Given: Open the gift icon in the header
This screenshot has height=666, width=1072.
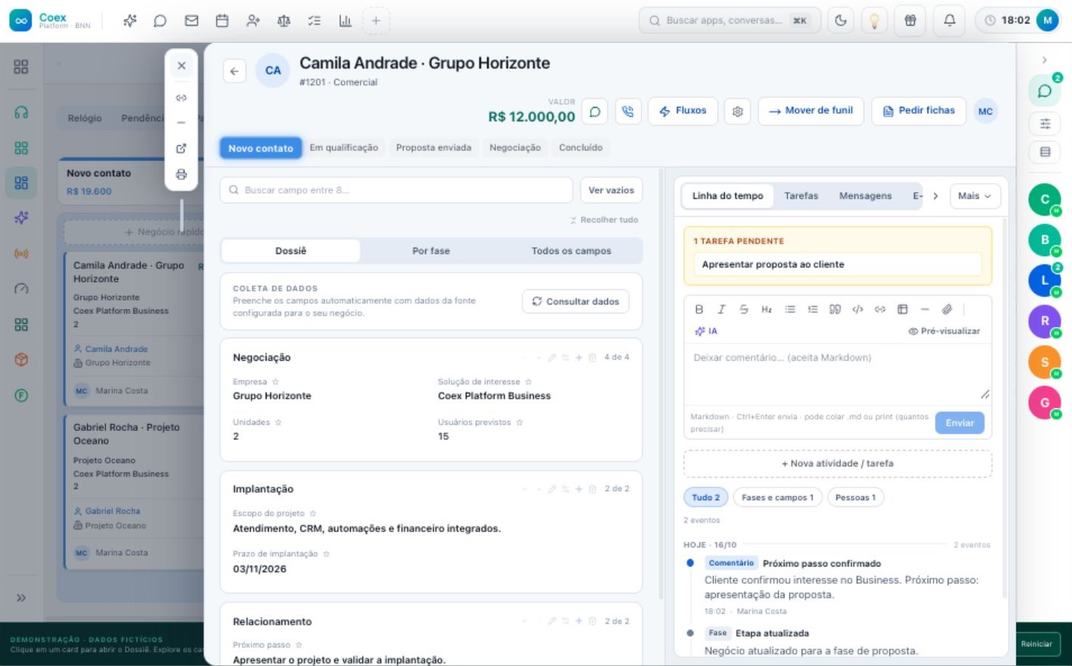Looking at the screenshot, I should tap(910, 20).
